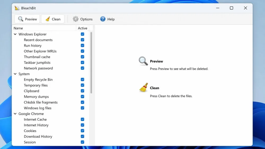Click the gear icon next to Options
Image resolution: width=265 pixels, height=149 pixels.
pos(76,19)
